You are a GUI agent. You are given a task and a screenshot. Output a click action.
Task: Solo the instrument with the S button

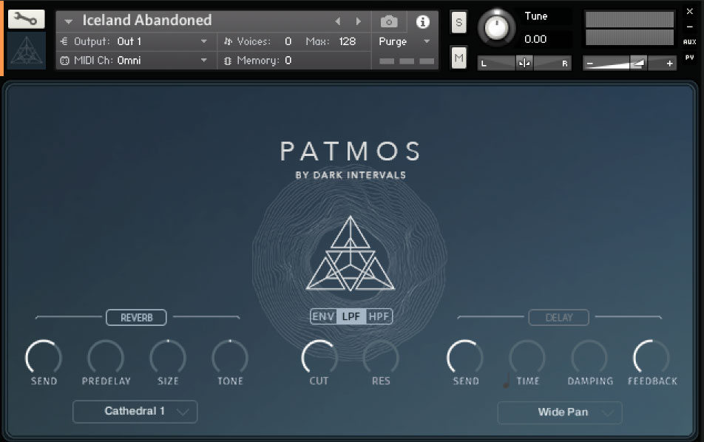(458, 22)
